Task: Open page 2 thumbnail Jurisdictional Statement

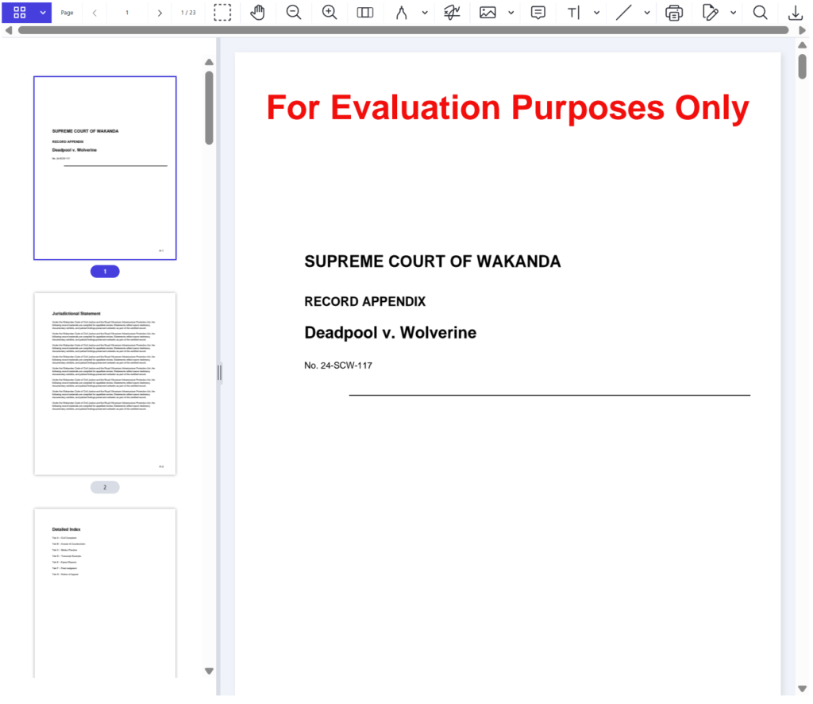Action: click(105, 383)
